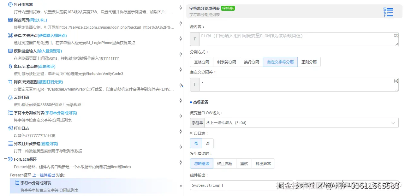405x196 pixels.
Task: Click description 以颜色#777777打印日志
Action: [34, 136]
